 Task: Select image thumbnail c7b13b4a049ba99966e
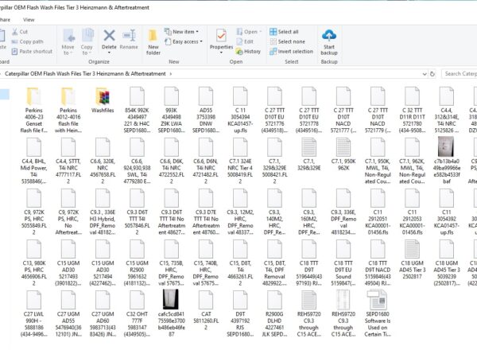(447, 160)
